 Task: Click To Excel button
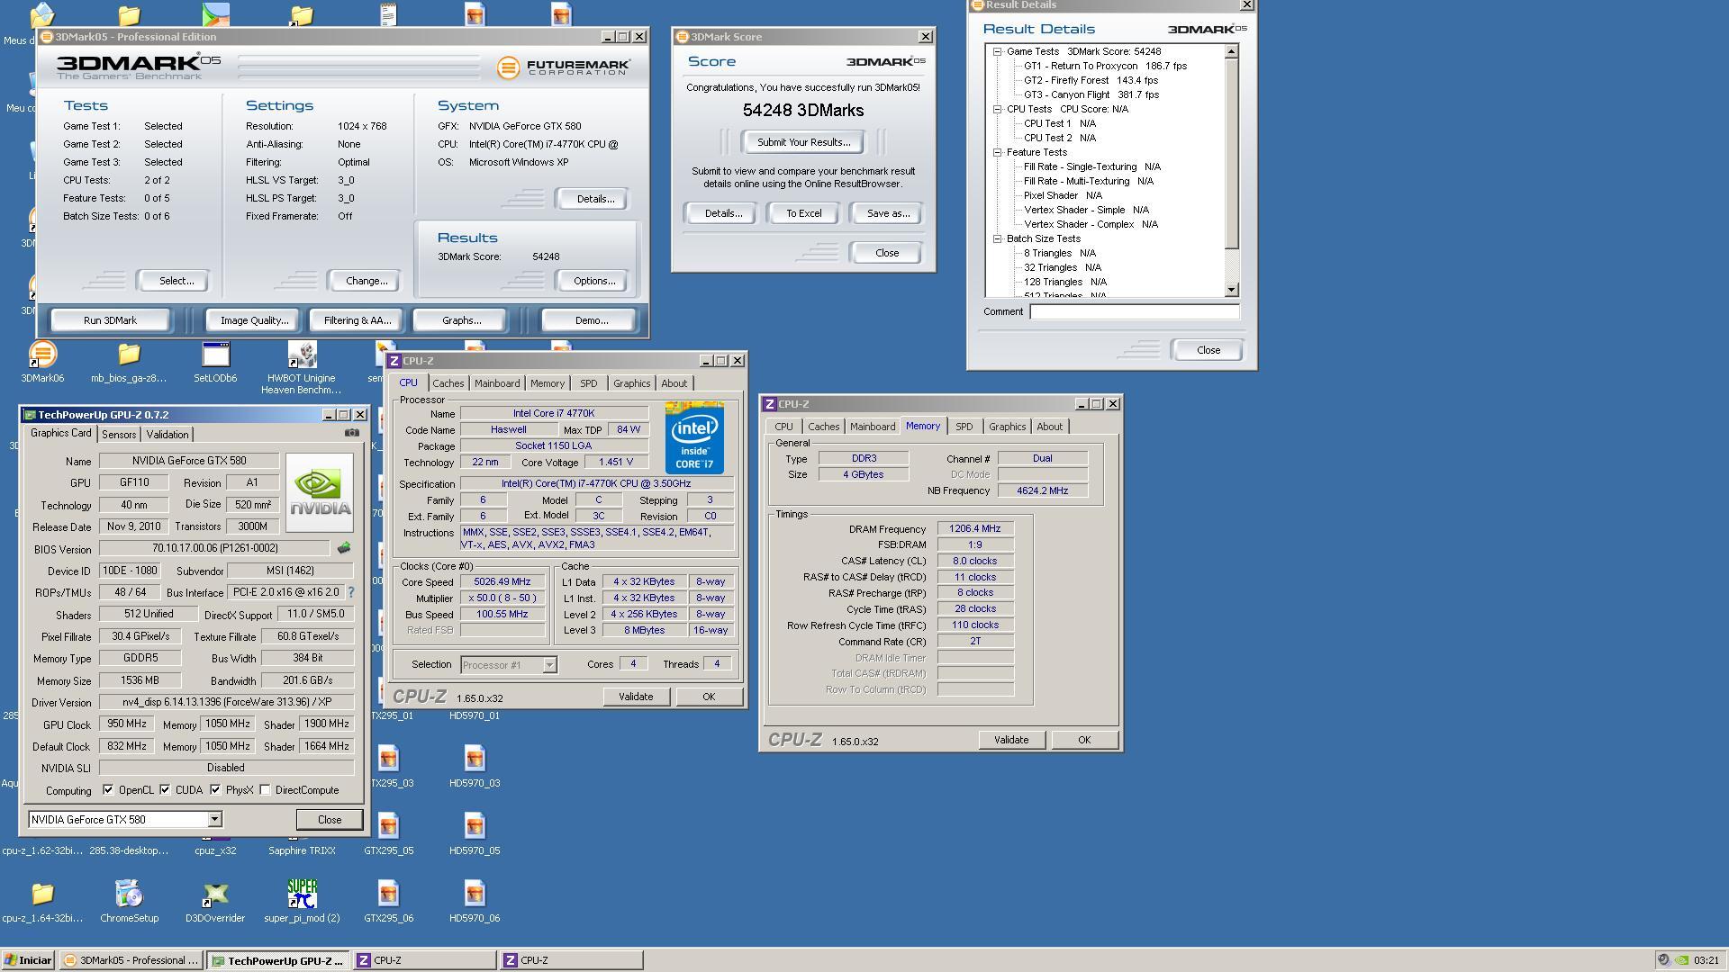tap(803, 213)
